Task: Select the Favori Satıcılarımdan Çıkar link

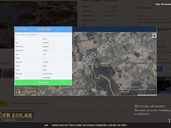Action: [150, 19]
